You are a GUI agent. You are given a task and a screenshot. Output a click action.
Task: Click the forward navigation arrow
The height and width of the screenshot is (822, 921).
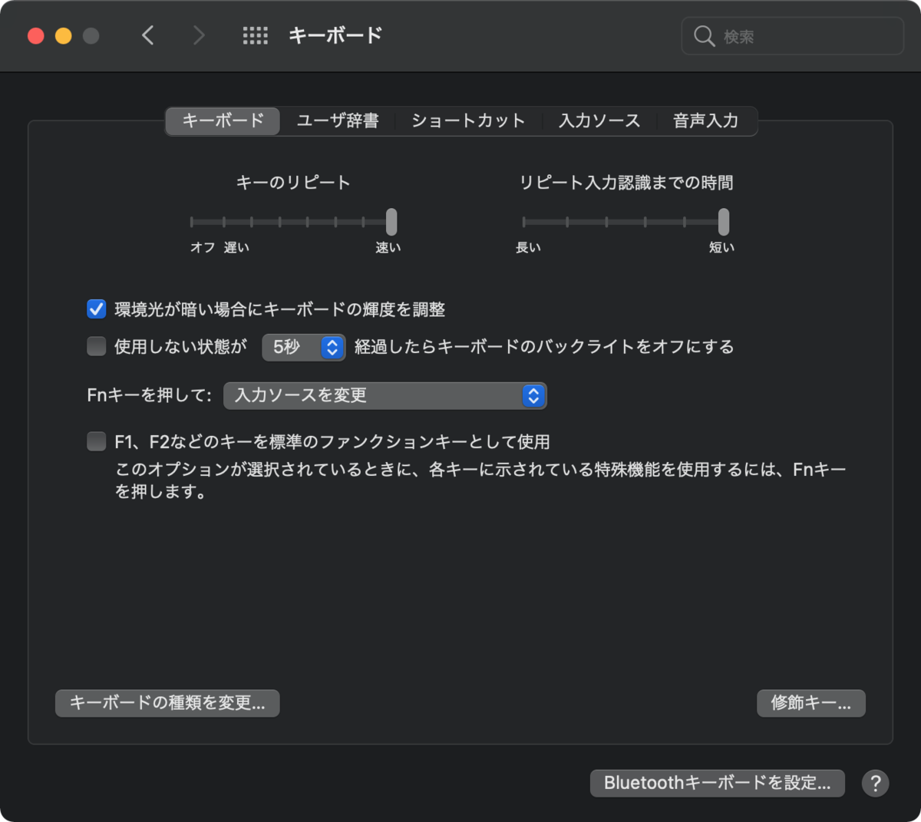[x=198, y=35]
